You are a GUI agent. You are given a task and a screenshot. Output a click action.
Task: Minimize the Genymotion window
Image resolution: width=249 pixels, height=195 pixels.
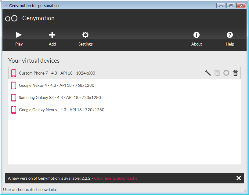click(221, 6)
